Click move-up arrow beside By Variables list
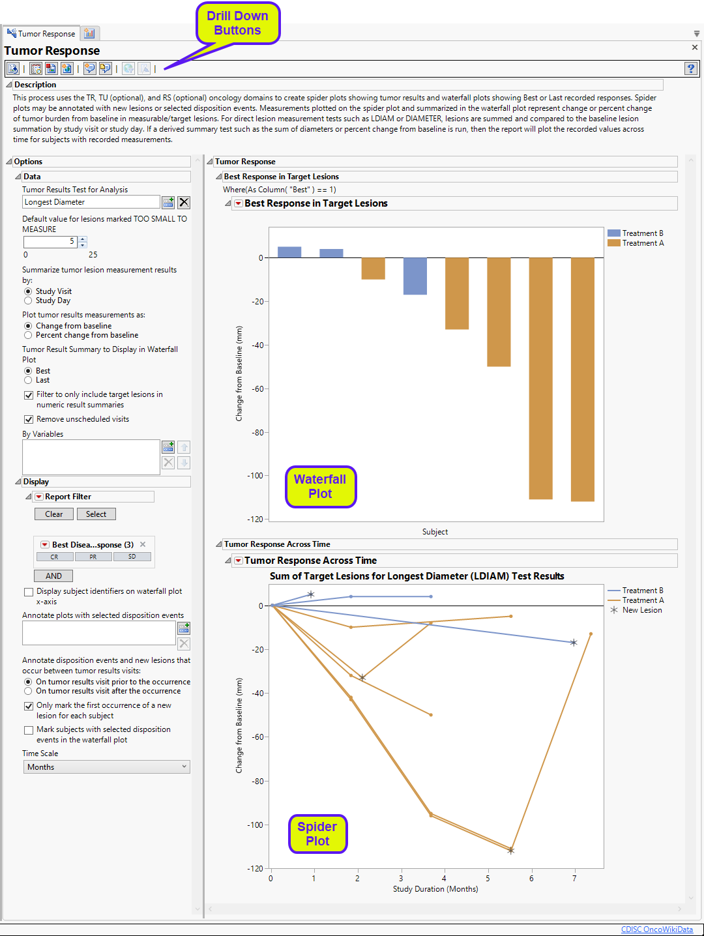Viewport: 704px width, 936px height. tap(184, 447)
